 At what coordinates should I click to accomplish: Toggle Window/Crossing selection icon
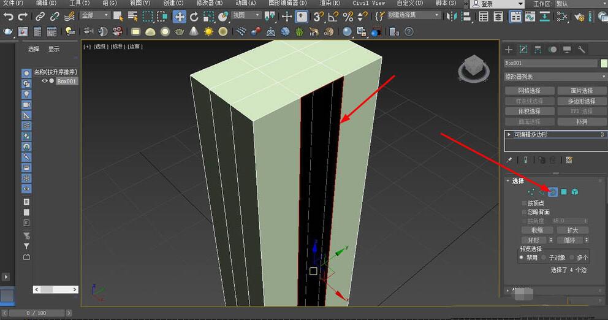[162, 17]
